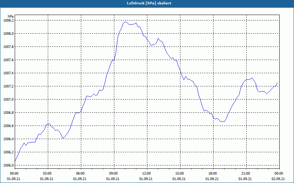Click the '03:00' time axis label
Screen dimensions: 294x183
pos(48,173)
